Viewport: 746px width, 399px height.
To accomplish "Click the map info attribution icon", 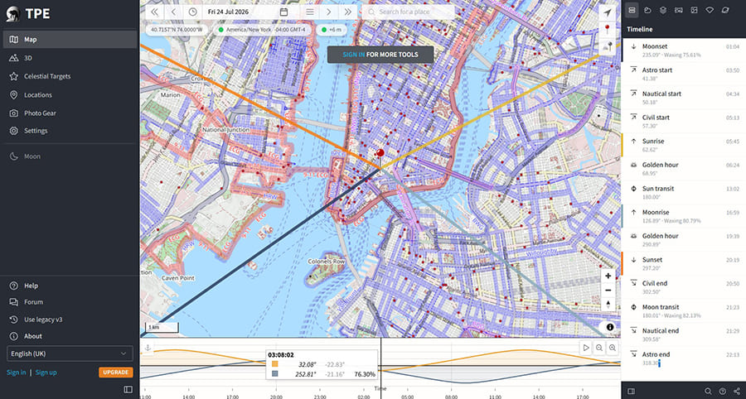I will point(610,327).
